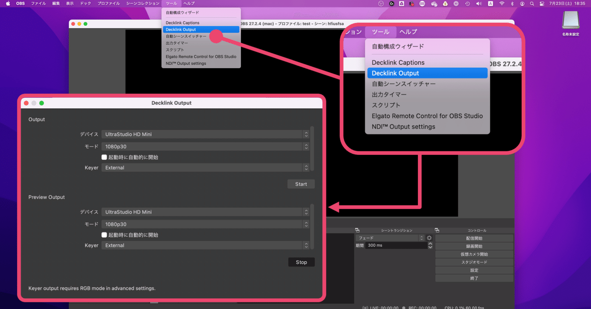Click the cloud sync menu bar icon

pyautogui.click(x=434, y=3)
